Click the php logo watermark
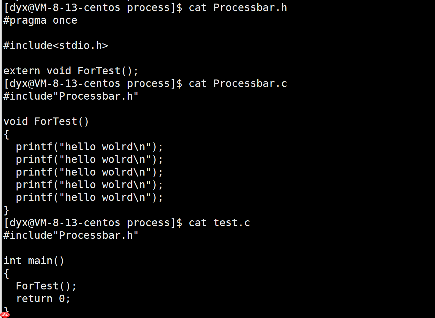 point(5,314)
